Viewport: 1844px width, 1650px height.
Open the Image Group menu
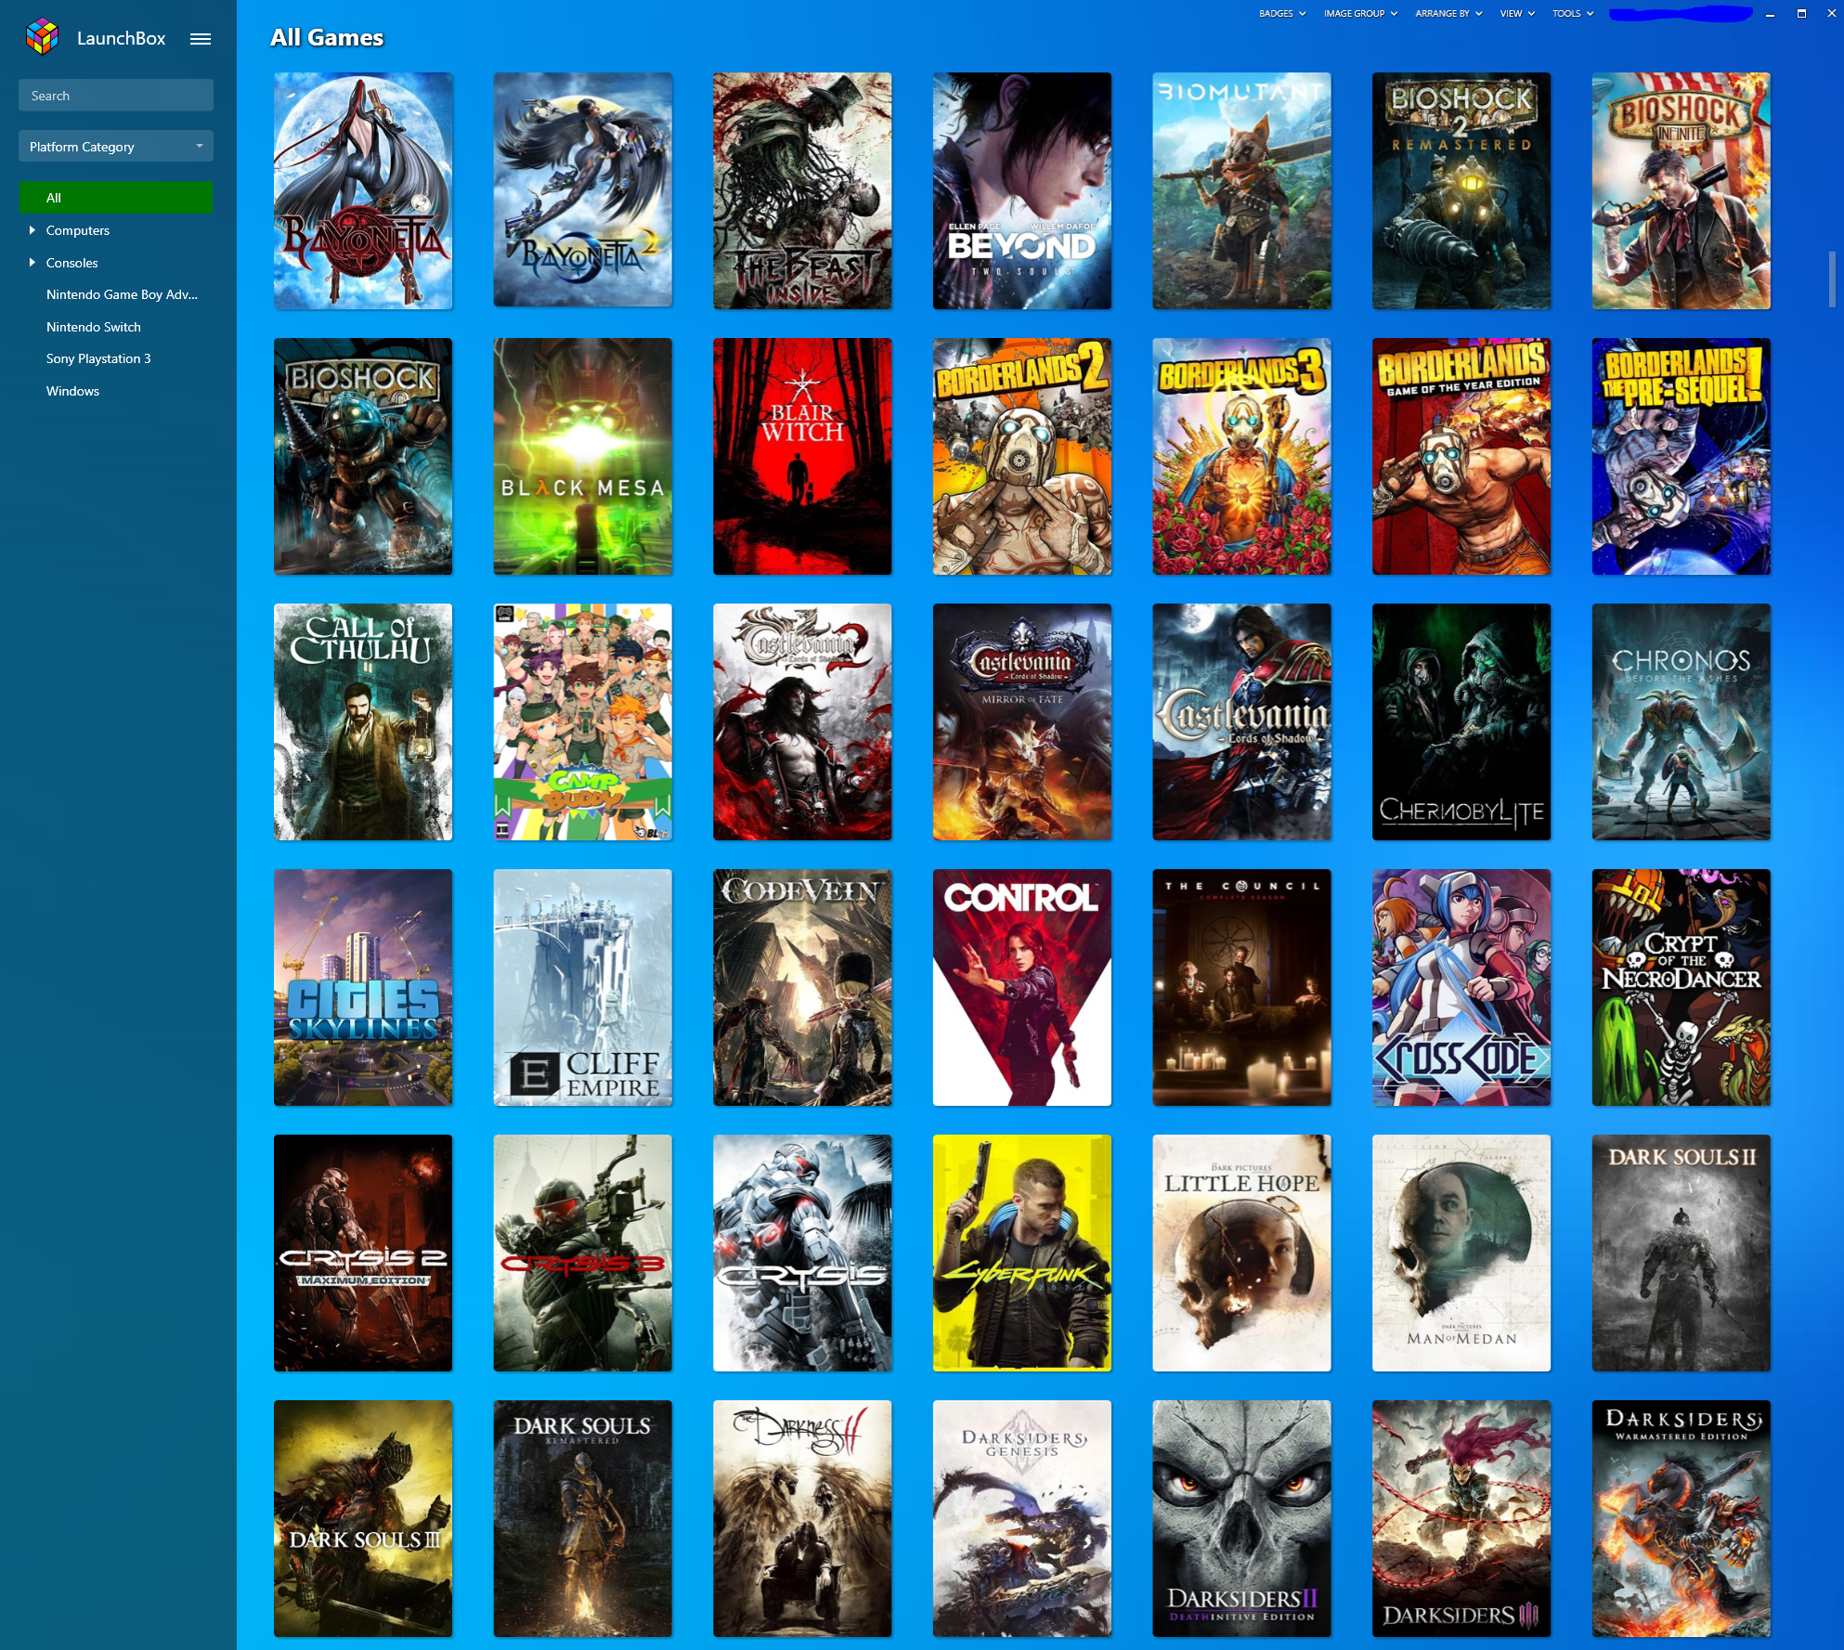(x=1360, y=14)
